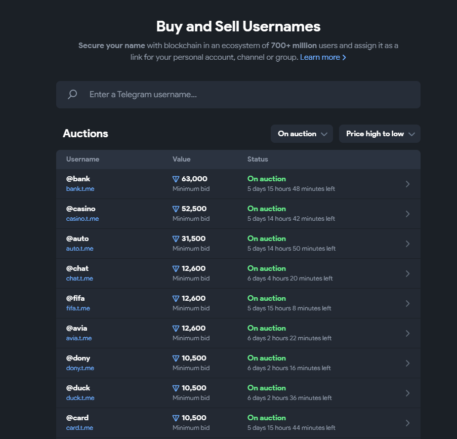Click the Status column header

(x=258, y=159)
